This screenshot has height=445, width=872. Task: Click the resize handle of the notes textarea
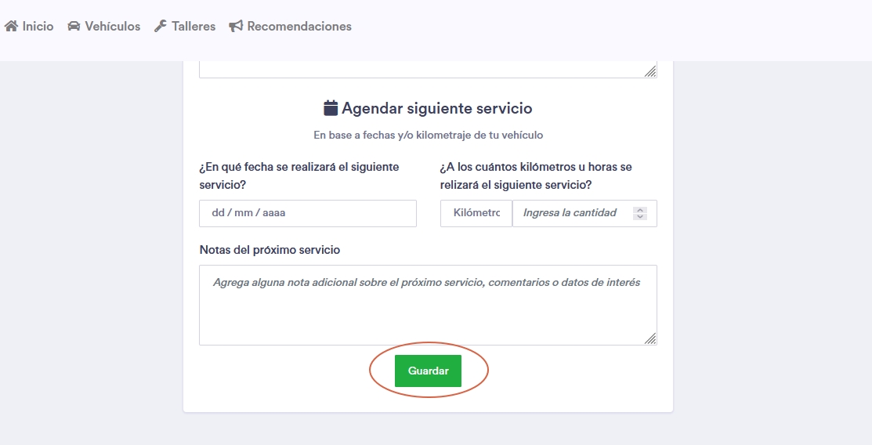tap(650, 338)
